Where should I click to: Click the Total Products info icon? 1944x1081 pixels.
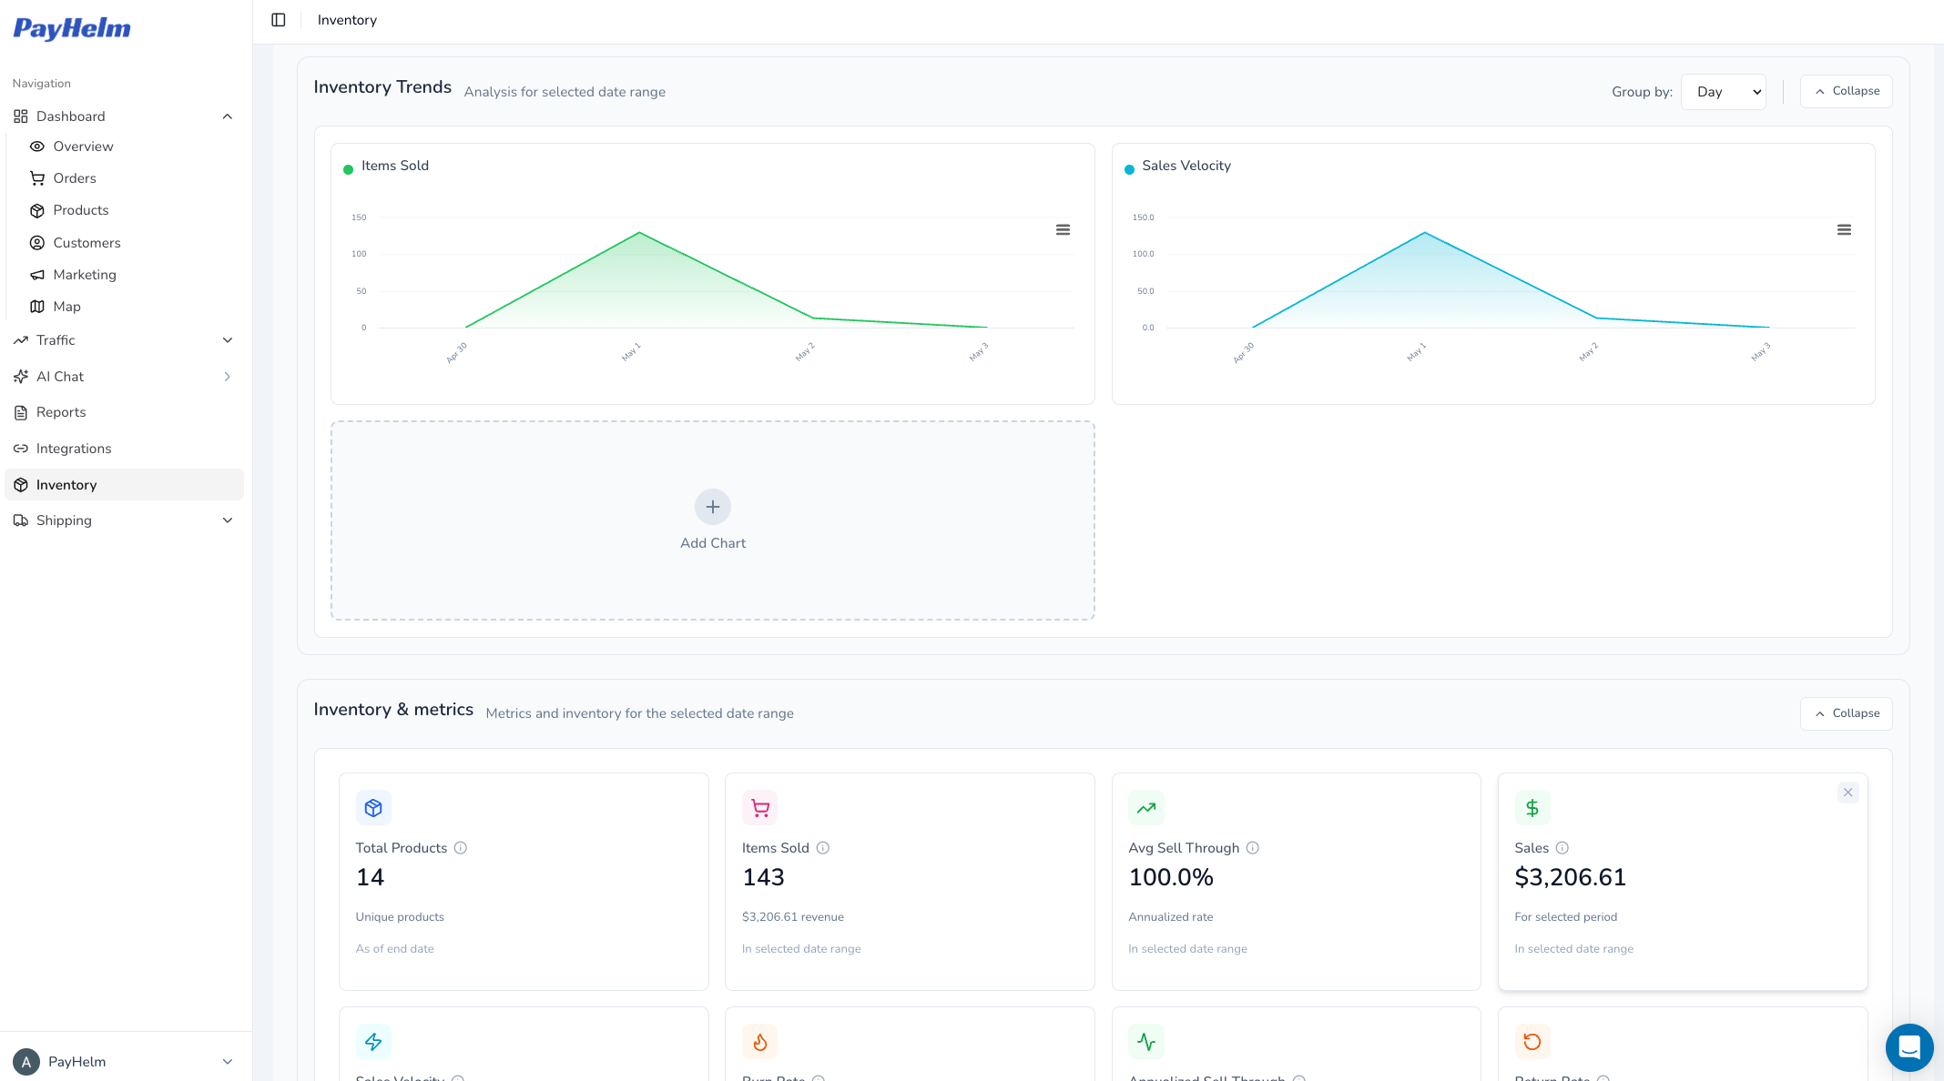pyautogui.click(x=461, y=848)
